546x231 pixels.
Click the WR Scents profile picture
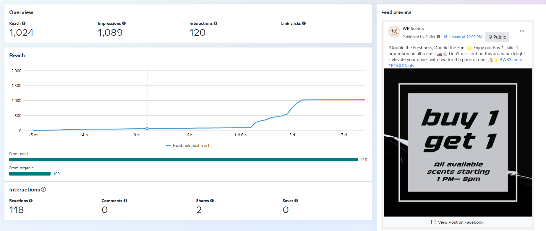click(394, 31)
